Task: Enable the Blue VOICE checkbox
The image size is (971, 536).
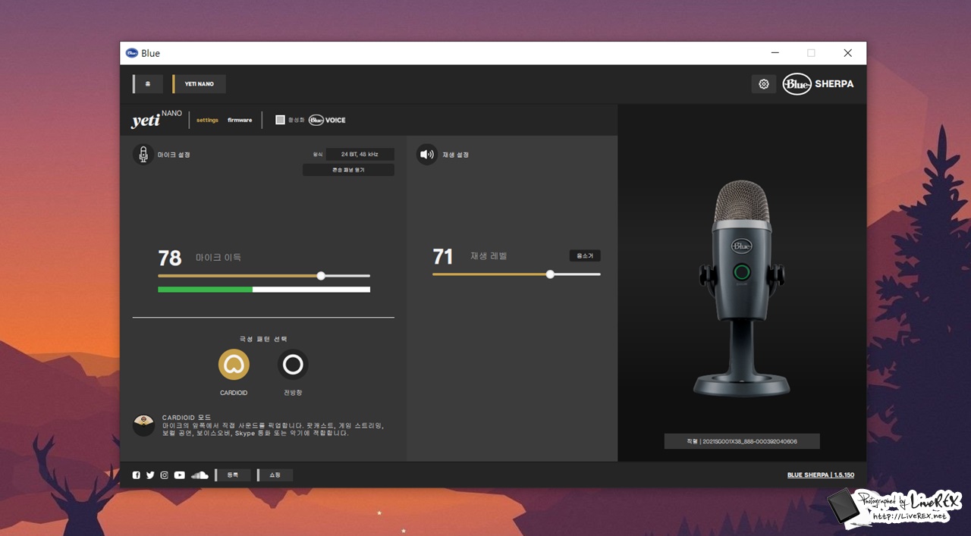Action: coord(280,120)
